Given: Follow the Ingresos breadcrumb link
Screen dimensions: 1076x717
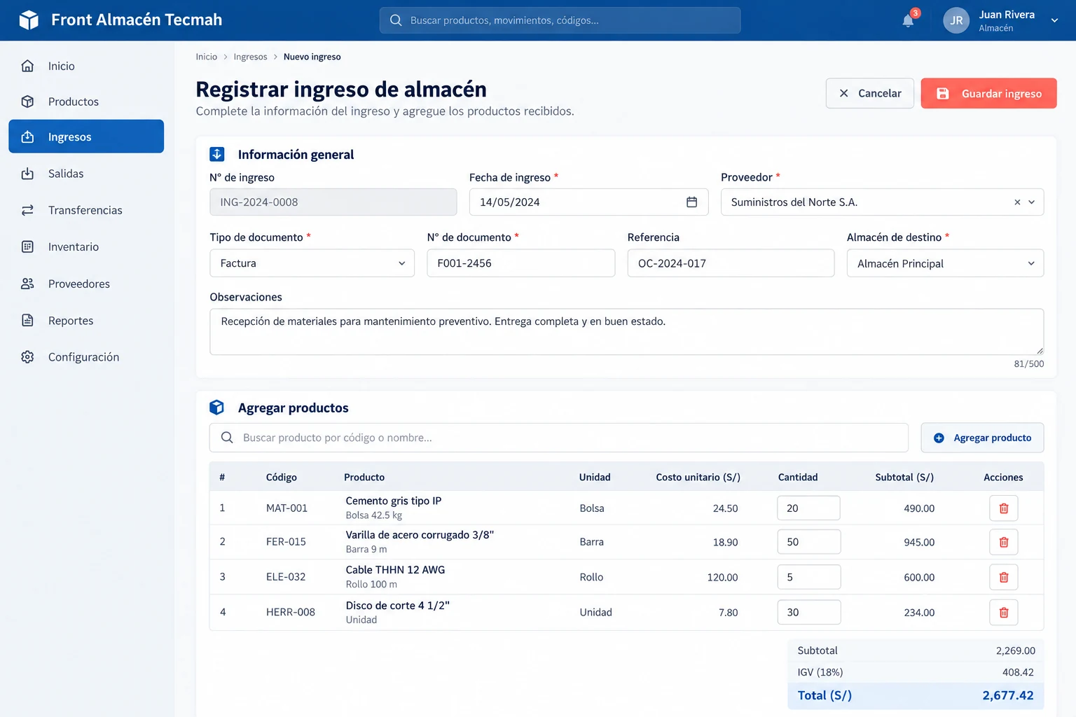Looking at the screenshot, I should [250, 57].
